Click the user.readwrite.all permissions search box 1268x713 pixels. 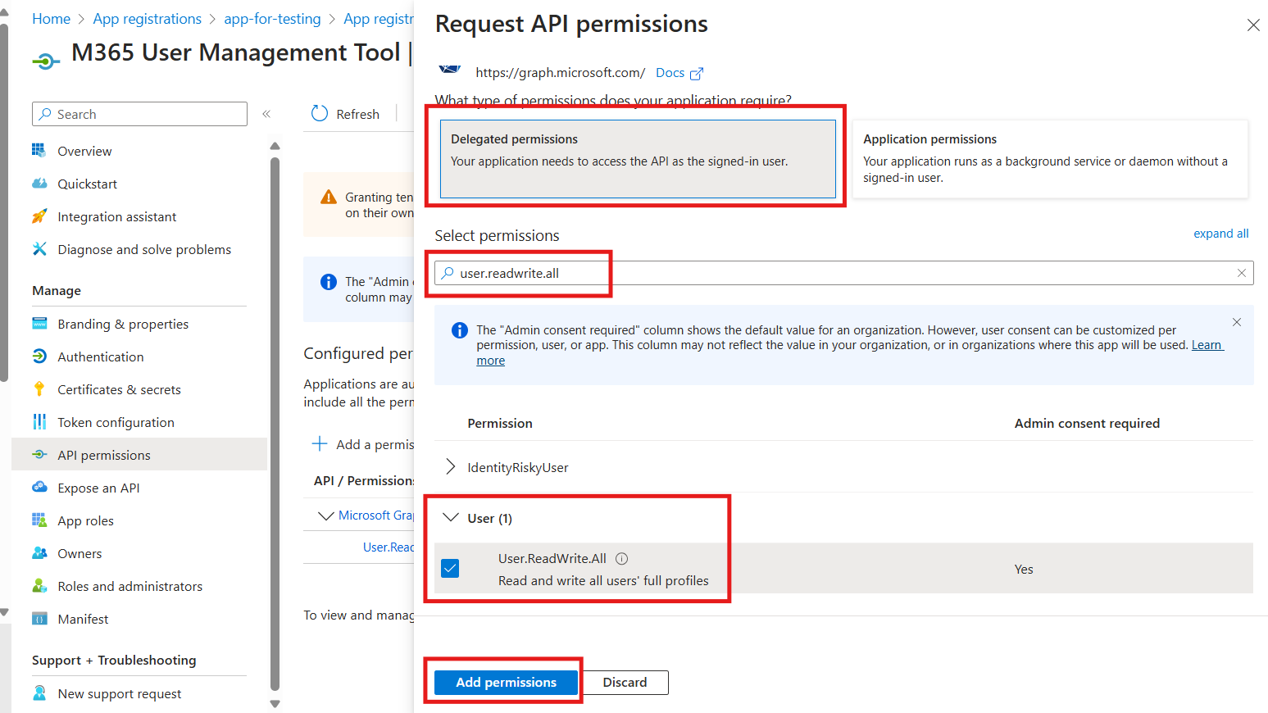point(844,273)
